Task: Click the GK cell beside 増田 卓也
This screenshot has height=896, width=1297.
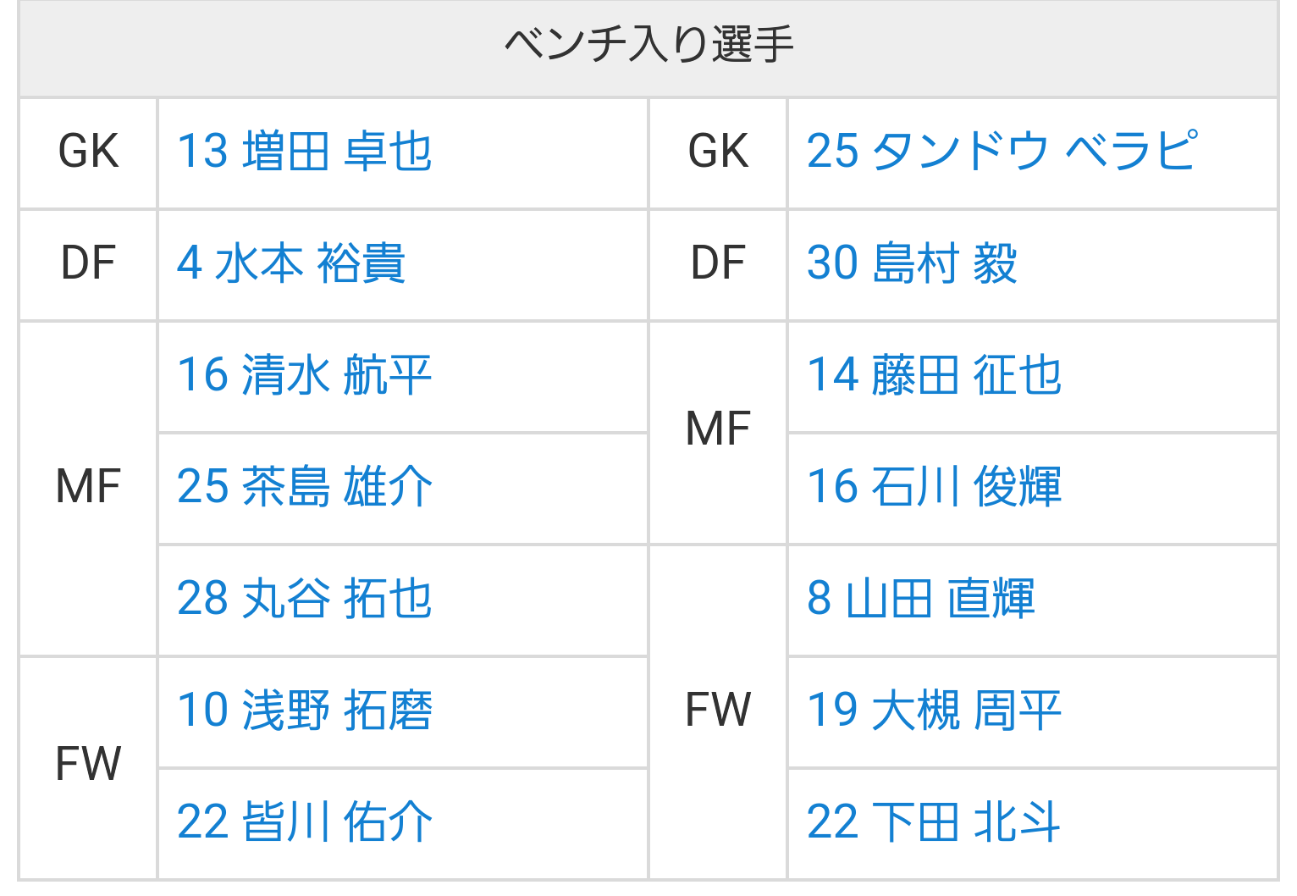Action: click(x=88, y=152)
